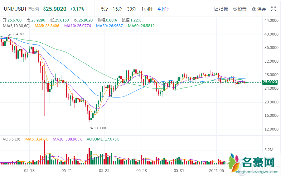Click the 波幅:1.22% value
The height and width of the screenshot is (176, 281).
coord(131,20)
